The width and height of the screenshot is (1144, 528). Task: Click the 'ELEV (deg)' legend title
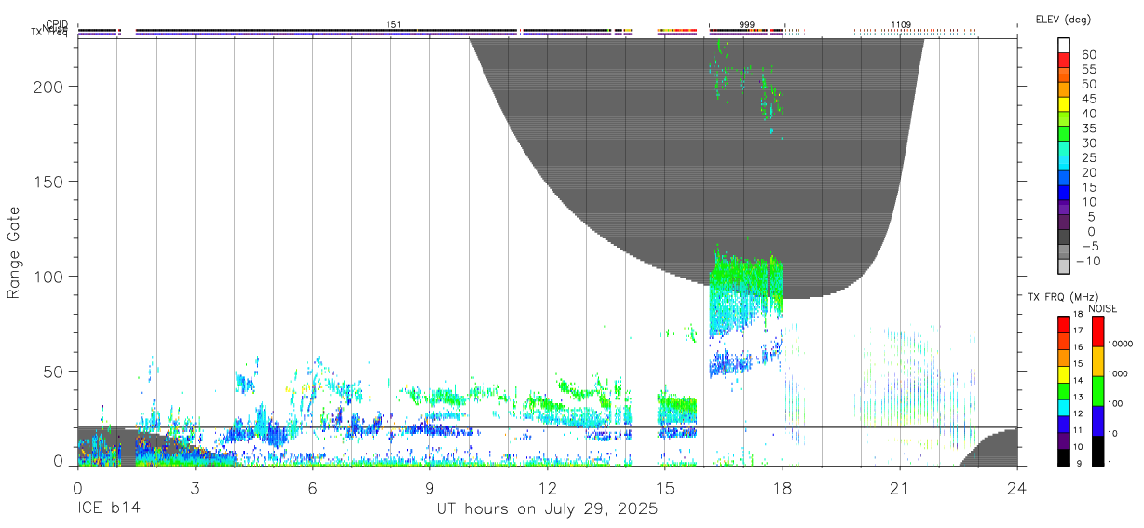(x=1064, y=19)
